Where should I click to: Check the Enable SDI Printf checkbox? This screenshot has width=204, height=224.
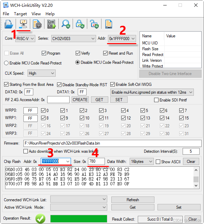(x=156, y=100)
